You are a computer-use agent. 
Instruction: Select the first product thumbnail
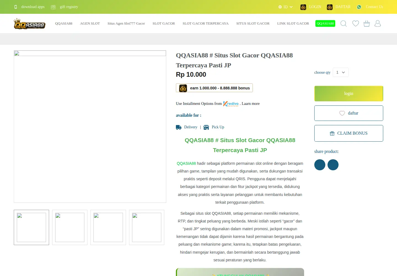pyautogui.click(x=31, y=227)
